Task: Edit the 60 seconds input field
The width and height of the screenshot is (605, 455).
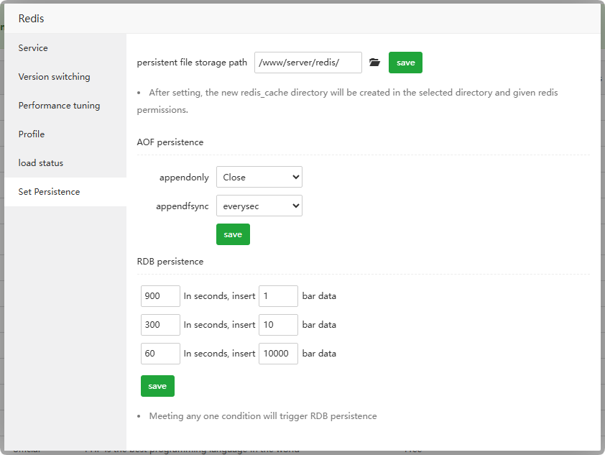Action: coord(160,354)
